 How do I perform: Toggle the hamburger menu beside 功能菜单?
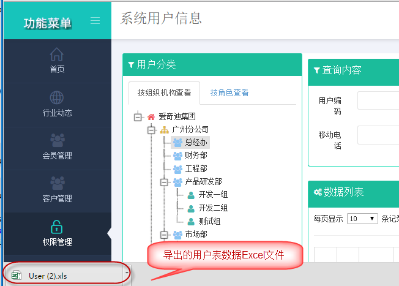[95, 20]
